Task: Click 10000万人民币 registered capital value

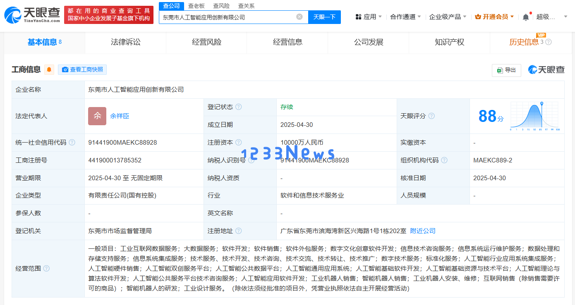Action: pos(302,143)
